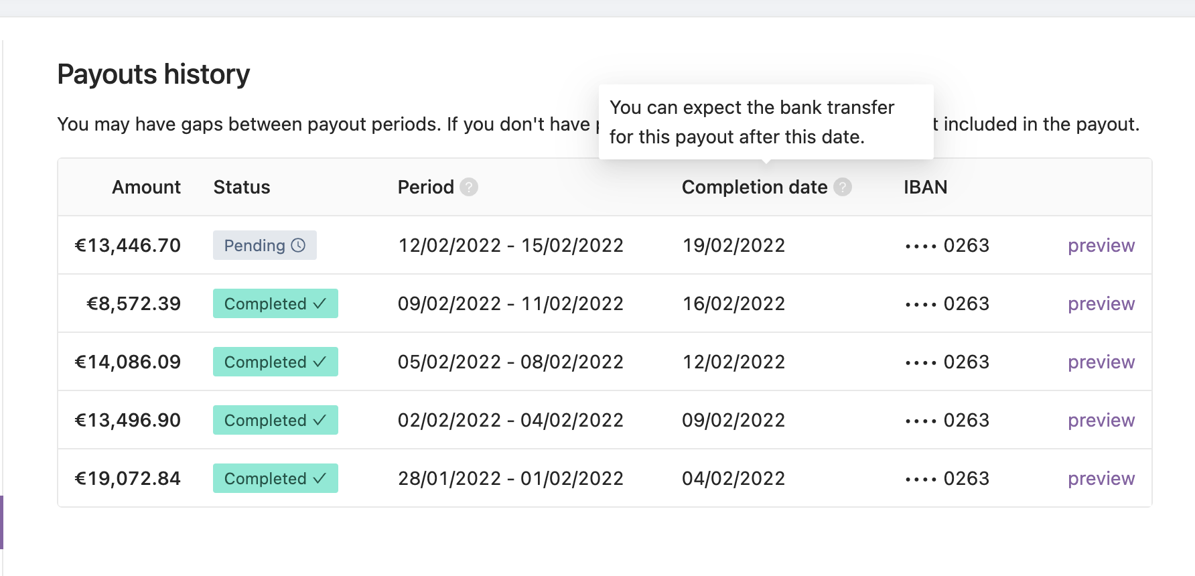Click the bank transfer tooltip text
The height and width of the screenshot is (576, 1195).
click(752, 122)
